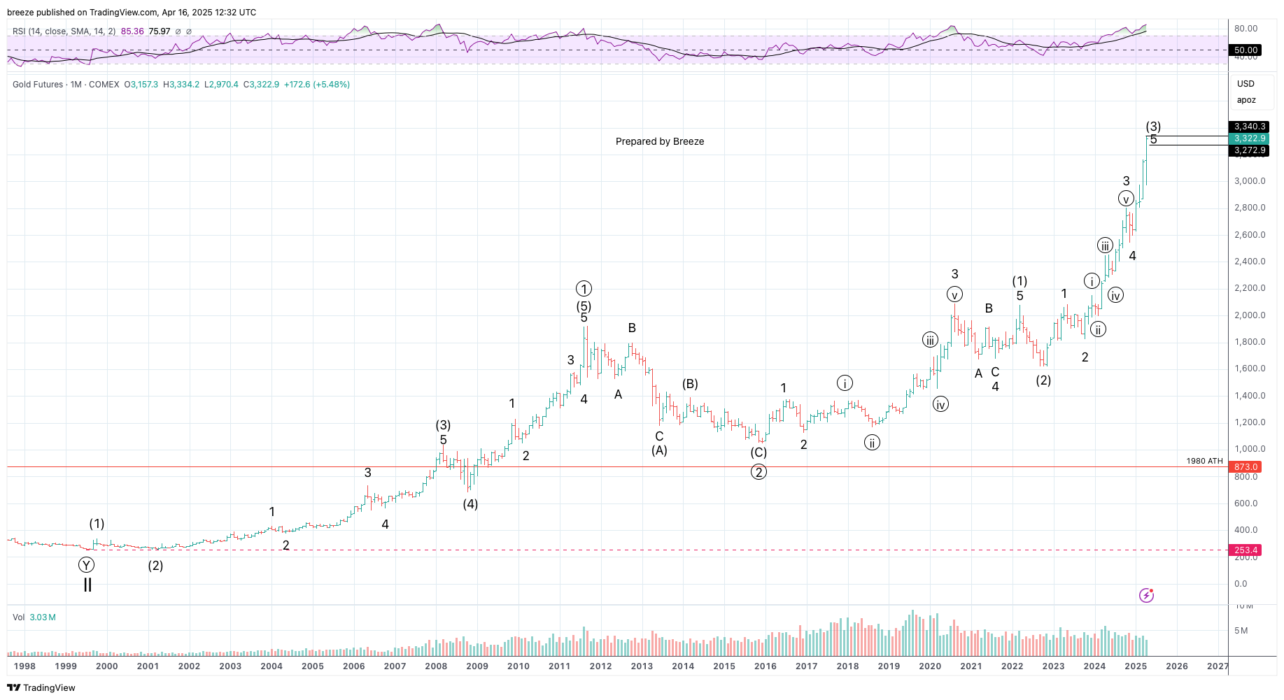Select the circled Y wave label near 1999

coord(86,565)
